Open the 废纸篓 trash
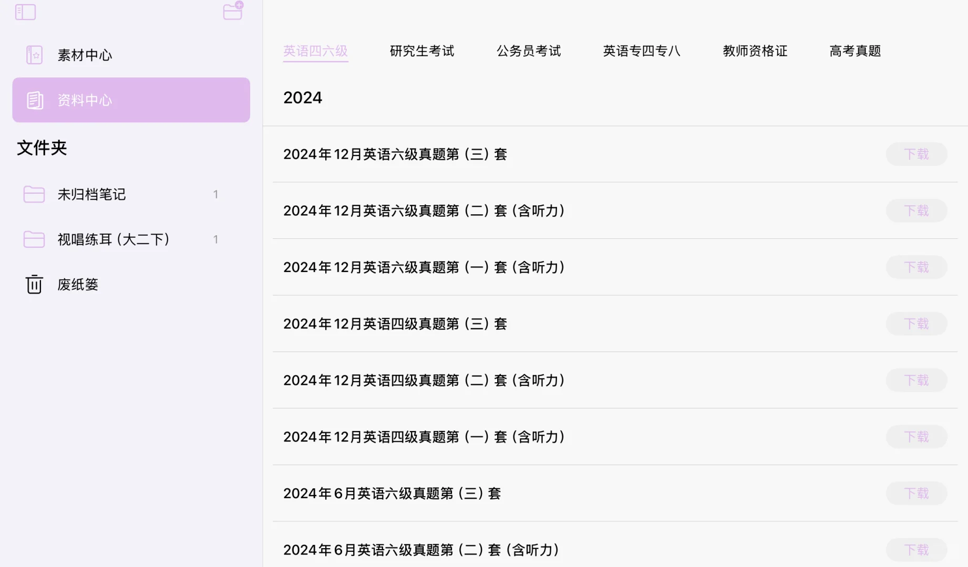This screenshot has width=968, height=567. (77, 284)
